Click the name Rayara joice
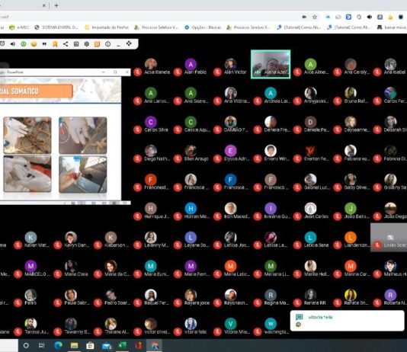407x352 pixels. point(197,302)
